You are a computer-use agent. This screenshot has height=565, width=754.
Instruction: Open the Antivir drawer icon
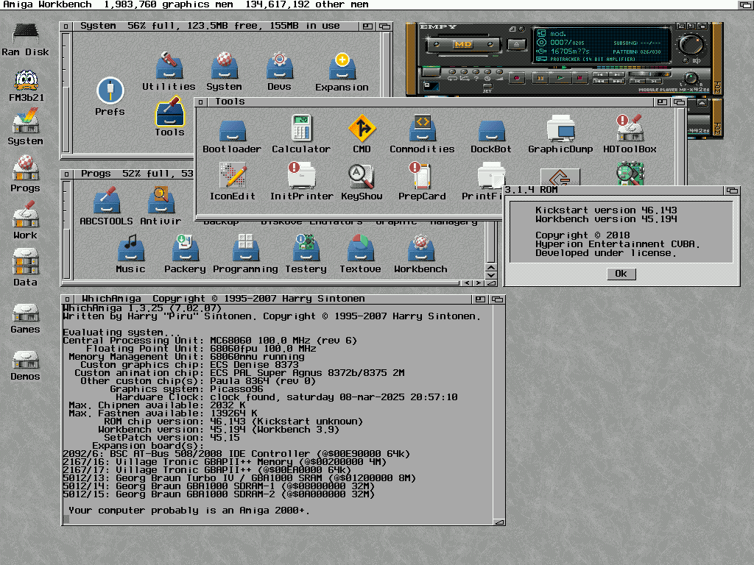coord(161,201)
